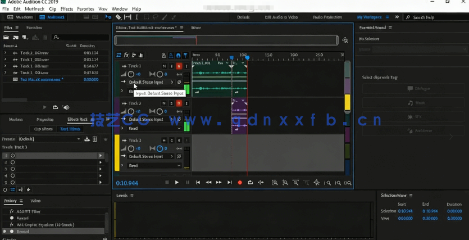
Task: Open file folder icon in Files panel
Action: pos(6,38)
